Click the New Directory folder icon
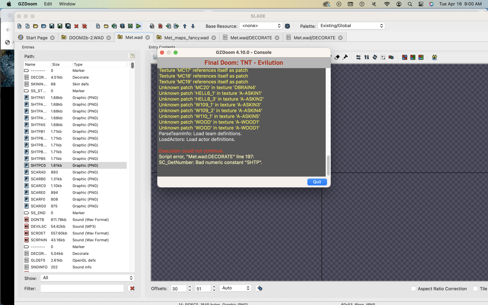Viewport: 488px width, 305px height. (x=106, y=26)
